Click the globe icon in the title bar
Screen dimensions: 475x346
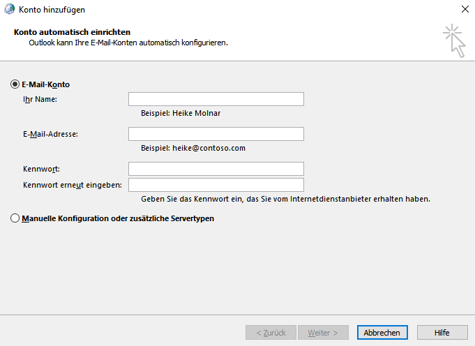(9, 10)
